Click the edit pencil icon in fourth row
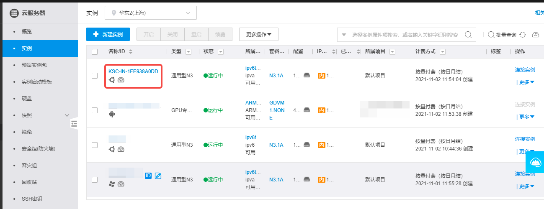Viewport: 544px width, 209px height. 158,176
